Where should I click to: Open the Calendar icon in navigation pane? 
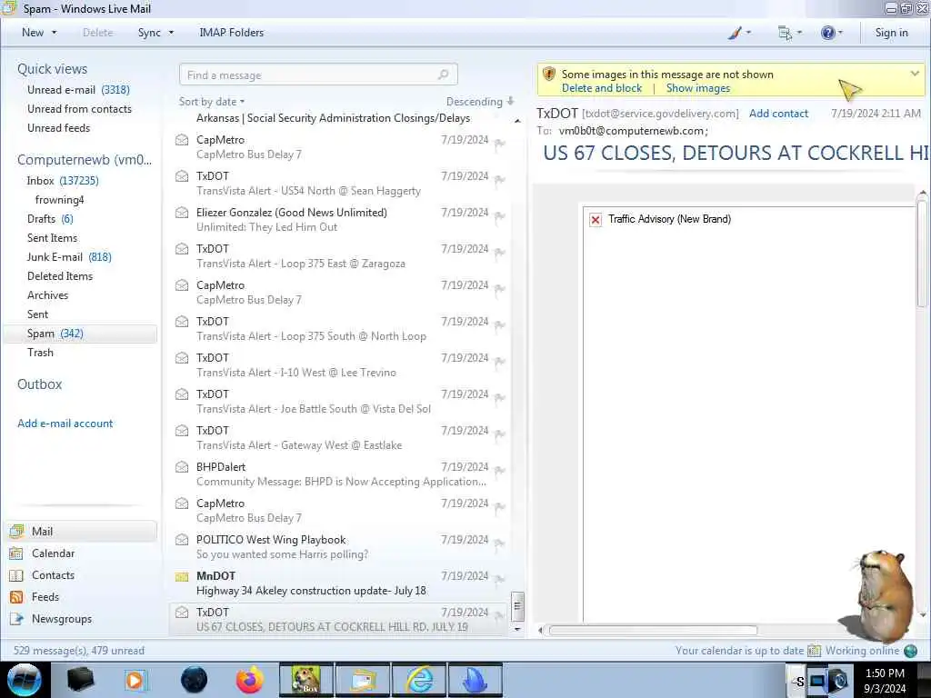16,553
